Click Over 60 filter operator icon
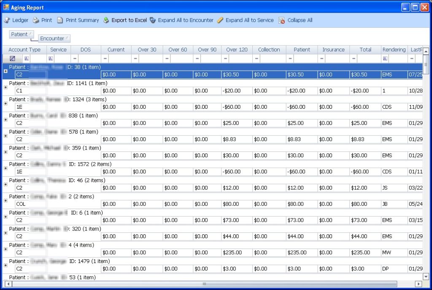This screenshot has height=290, width=432. (x=167, y=58)
